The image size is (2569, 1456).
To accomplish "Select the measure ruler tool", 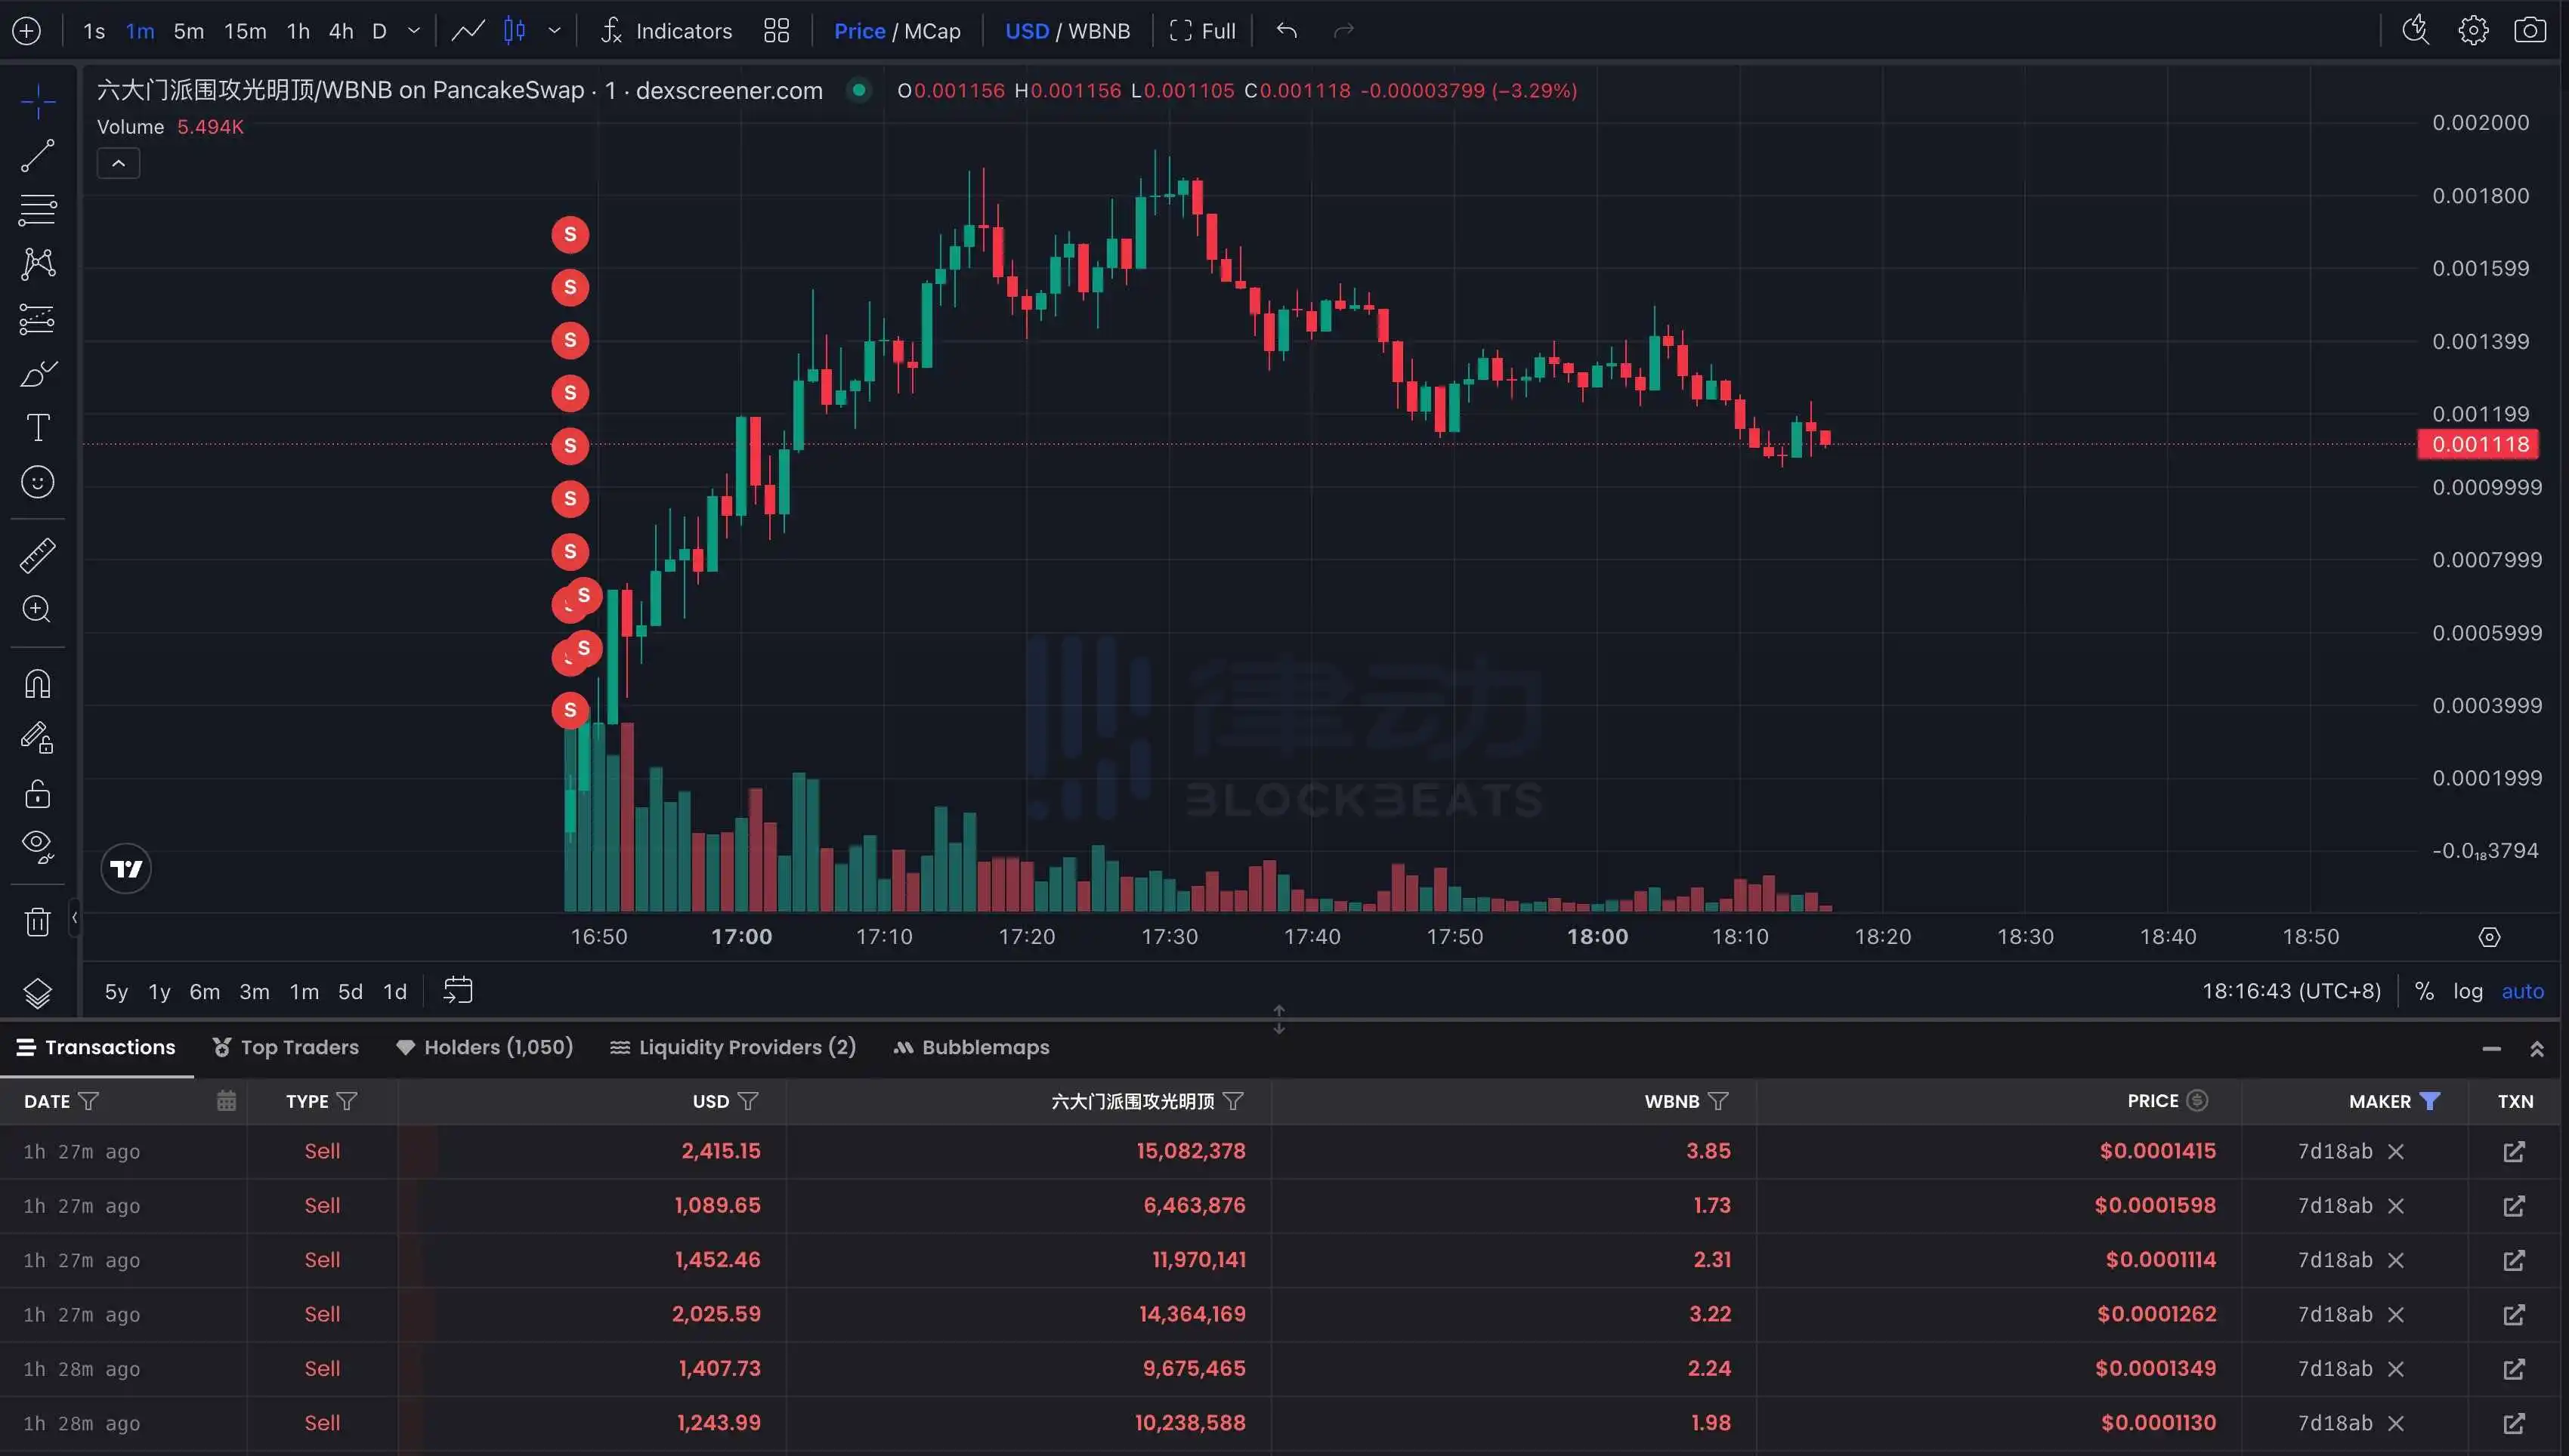I will 37,555.
